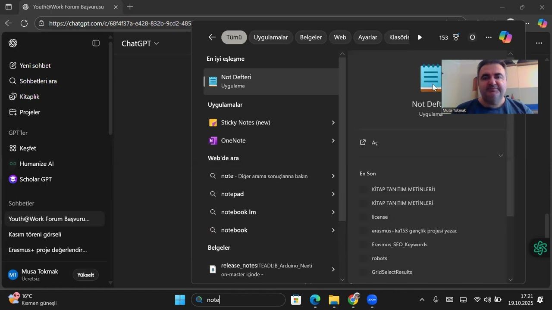552x310 pixels.
Task: Launch Copilot from the search panel
Action: tap(505, 37)
